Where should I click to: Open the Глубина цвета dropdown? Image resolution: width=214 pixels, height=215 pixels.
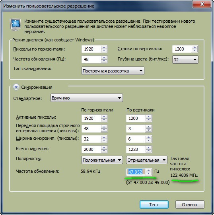pos(185,59)
